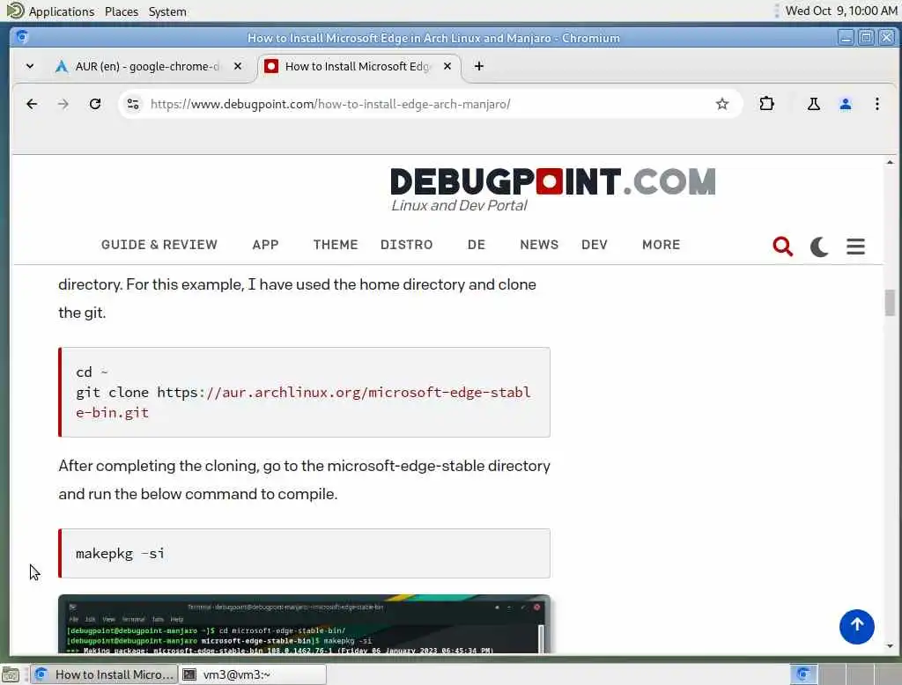Switch to How to Install Micro... taskbar window
902x685 pixels.
(x=105, y=674)
